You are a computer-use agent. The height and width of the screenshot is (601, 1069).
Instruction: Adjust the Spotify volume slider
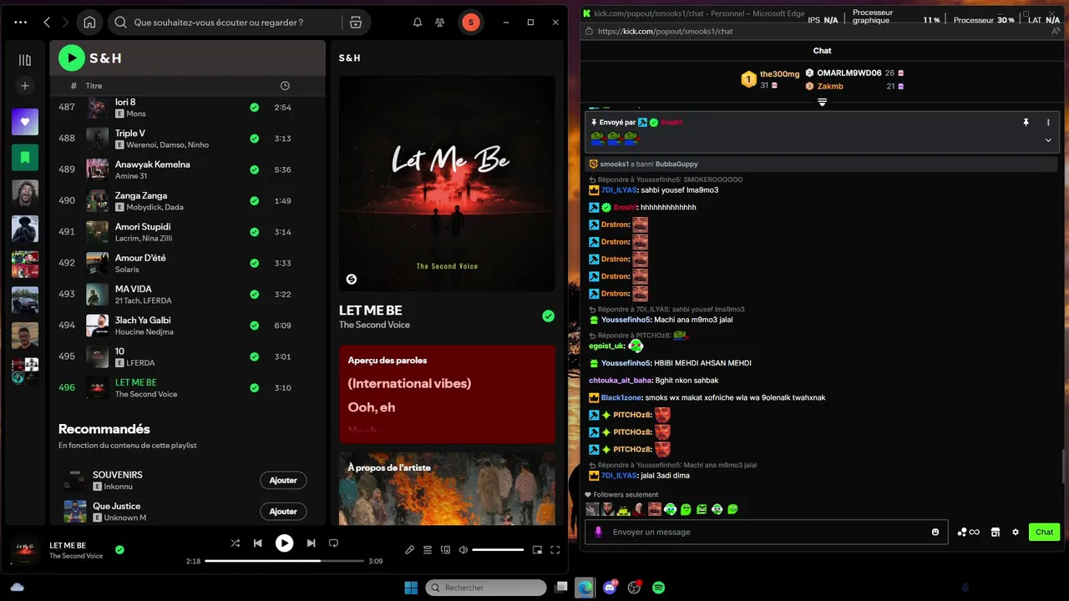click(x=499, y=550)
